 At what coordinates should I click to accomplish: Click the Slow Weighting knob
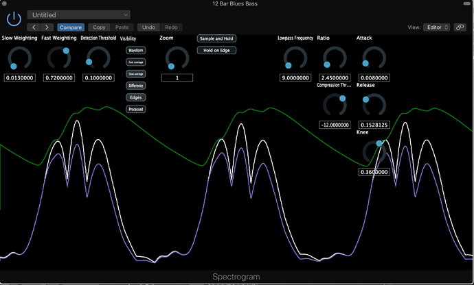20,58
